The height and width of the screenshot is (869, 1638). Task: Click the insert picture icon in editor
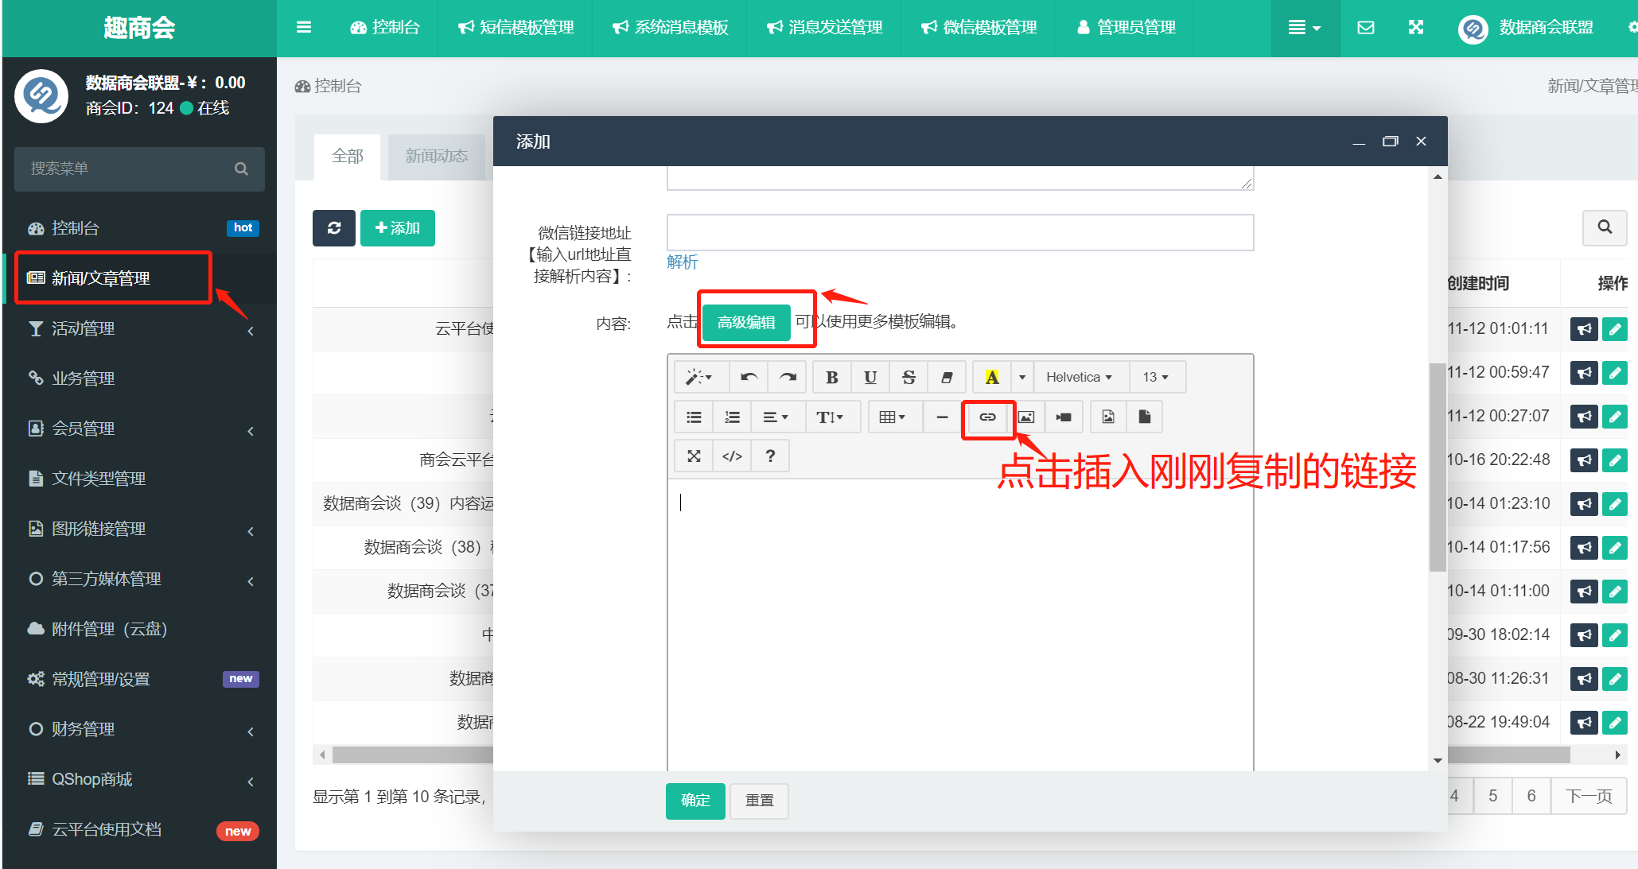click(x=1026, y=417)
